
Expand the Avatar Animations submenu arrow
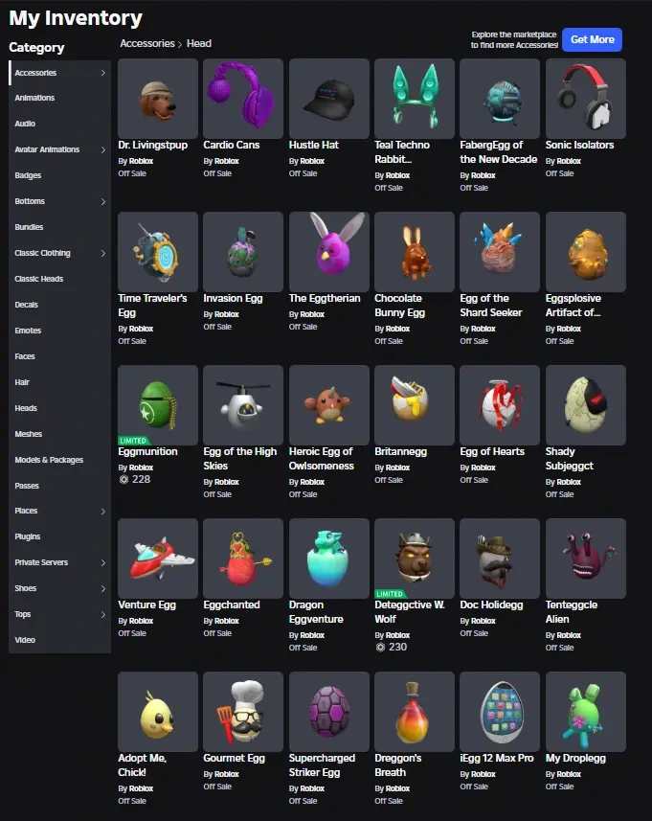click(103, 149)
